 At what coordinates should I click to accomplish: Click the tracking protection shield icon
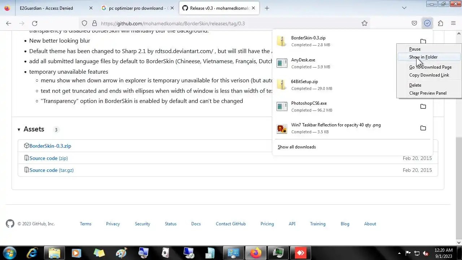(x=84, y=23)
